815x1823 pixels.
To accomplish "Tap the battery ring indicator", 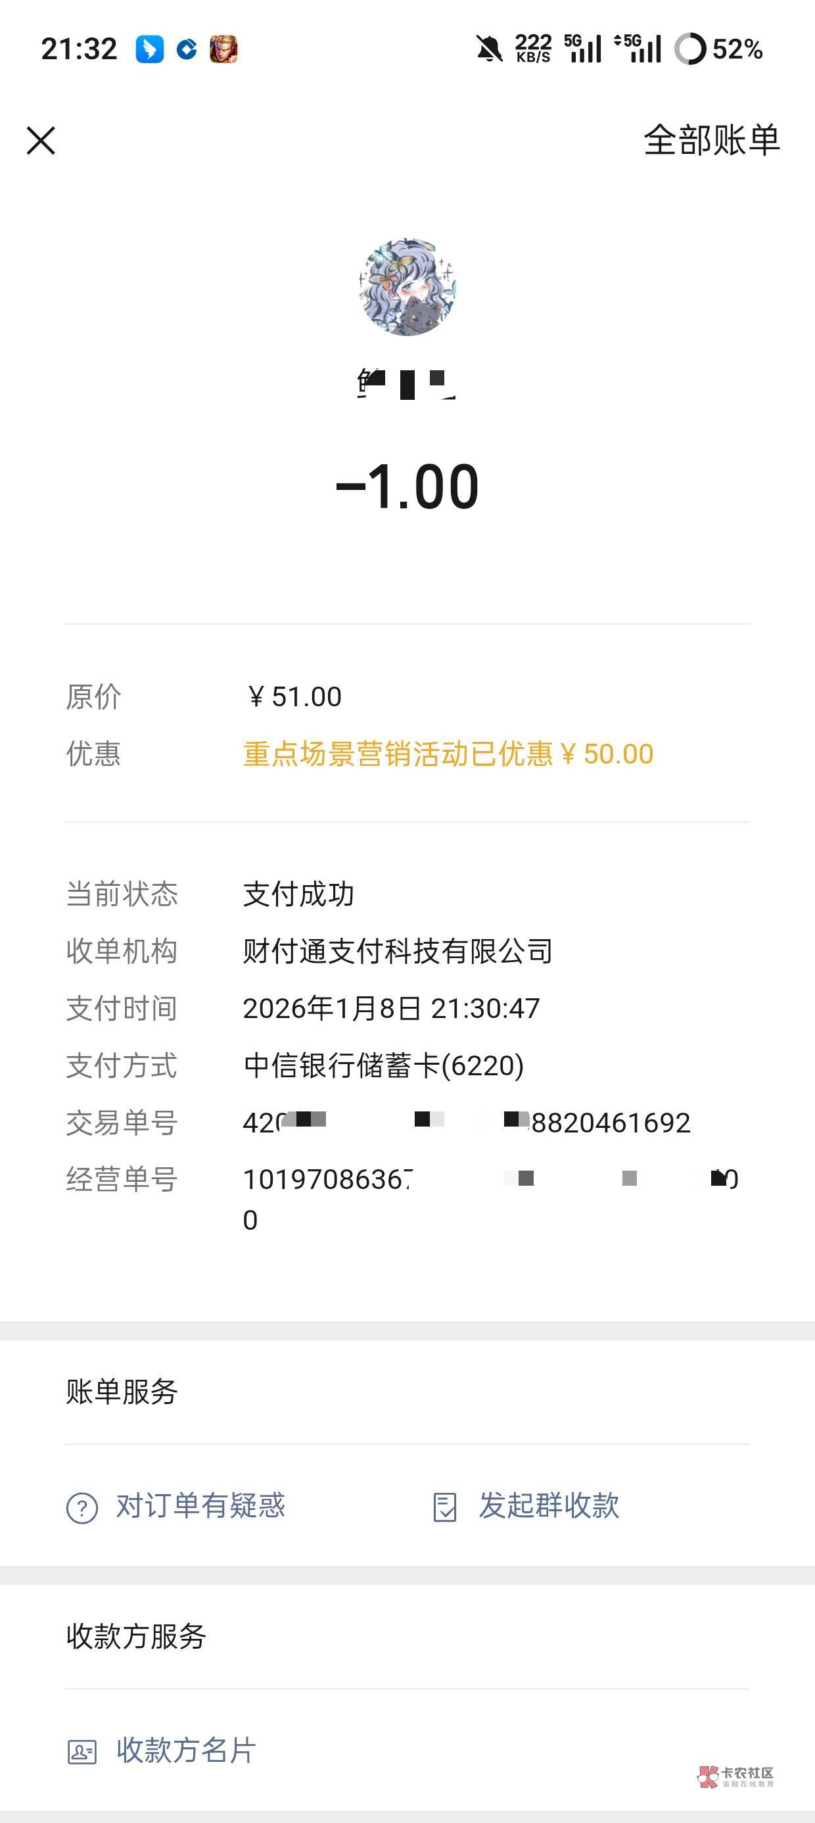I will click(689, 49).
